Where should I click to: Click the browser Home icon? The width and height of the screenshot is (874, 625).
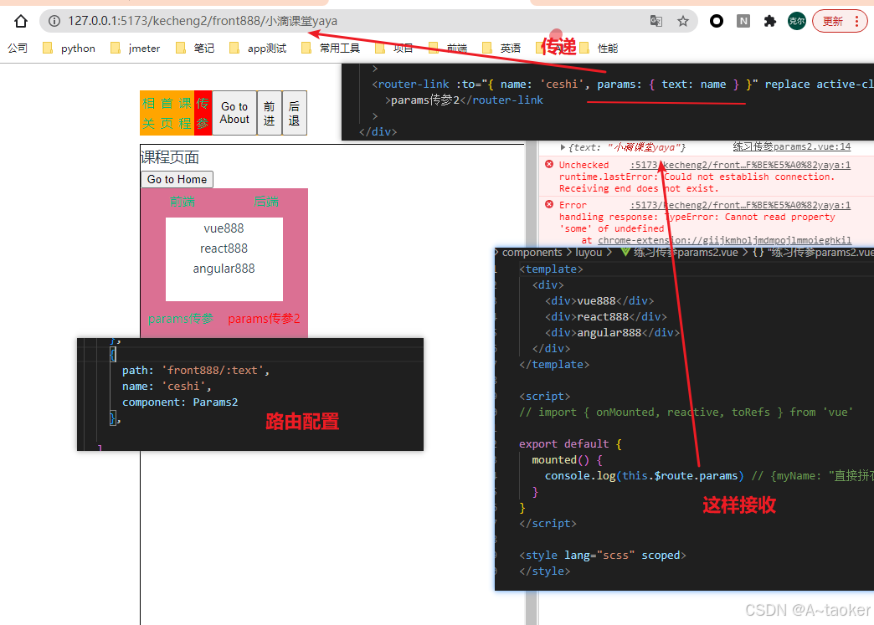[x=21, y=21]
